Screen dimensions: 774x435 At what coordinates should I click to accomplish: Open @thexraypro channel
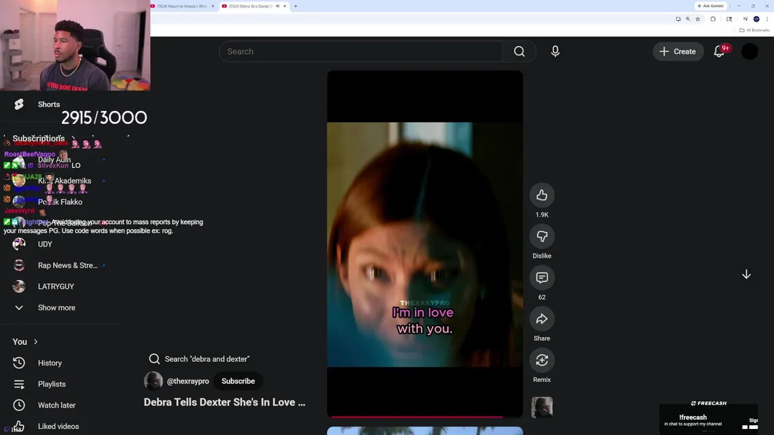(188, 381)
